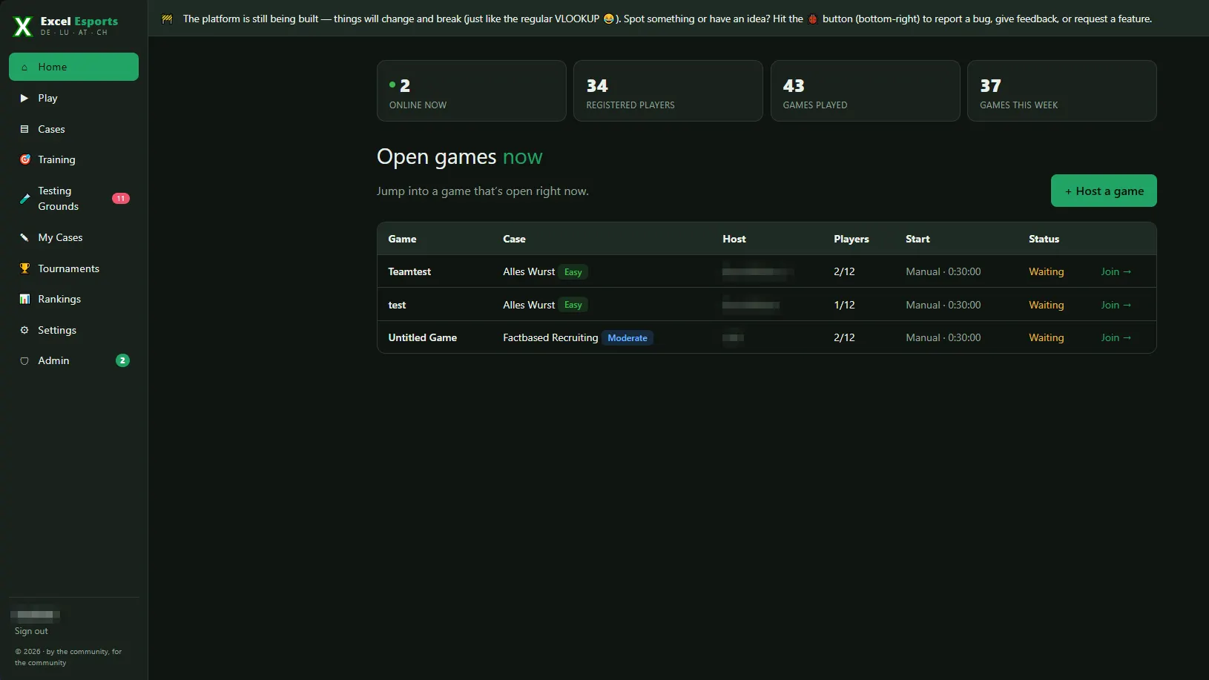The width and height of the screenshot is (1209, 680).
Task: Open Training from sidebar
Action: [x=73, y=159]
